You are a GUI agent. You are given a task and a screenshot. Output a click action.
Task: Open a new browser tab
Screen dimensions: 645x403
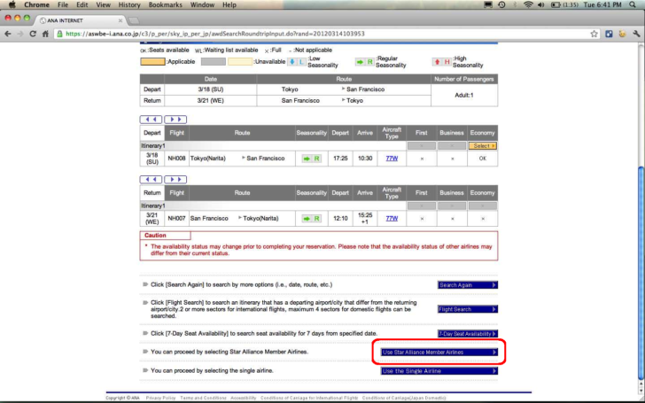click(133, 20)
